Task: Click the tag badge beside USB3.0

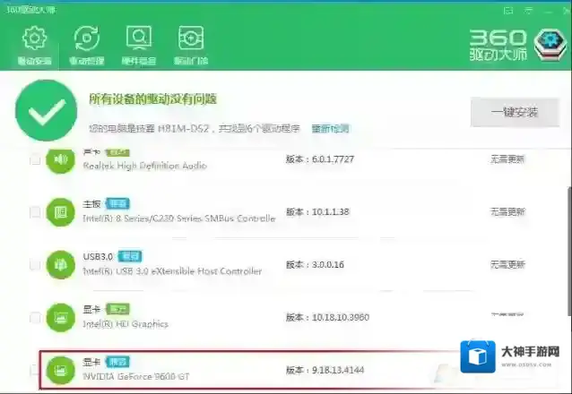Action: click(133, 256)
